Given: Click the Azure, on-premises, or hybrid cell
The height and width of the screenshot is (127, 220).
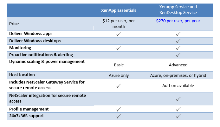Looking at the screenshot, I should coord(178,75).
